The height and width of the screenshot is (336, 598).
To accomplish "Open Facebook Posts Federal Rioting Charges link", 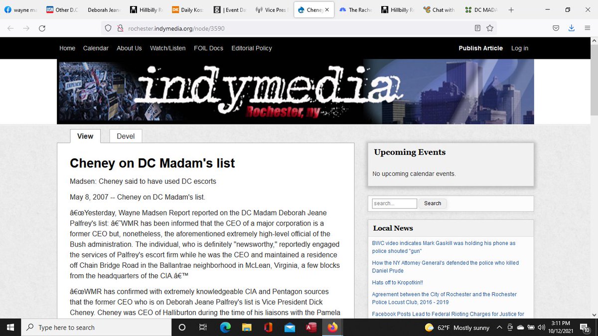I will point(448,314).
